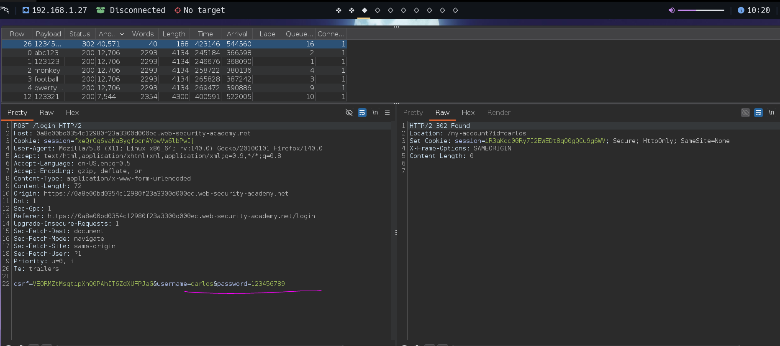Select the active third workspace diamond
Viewport: 780px width, 346px height.
364,10
